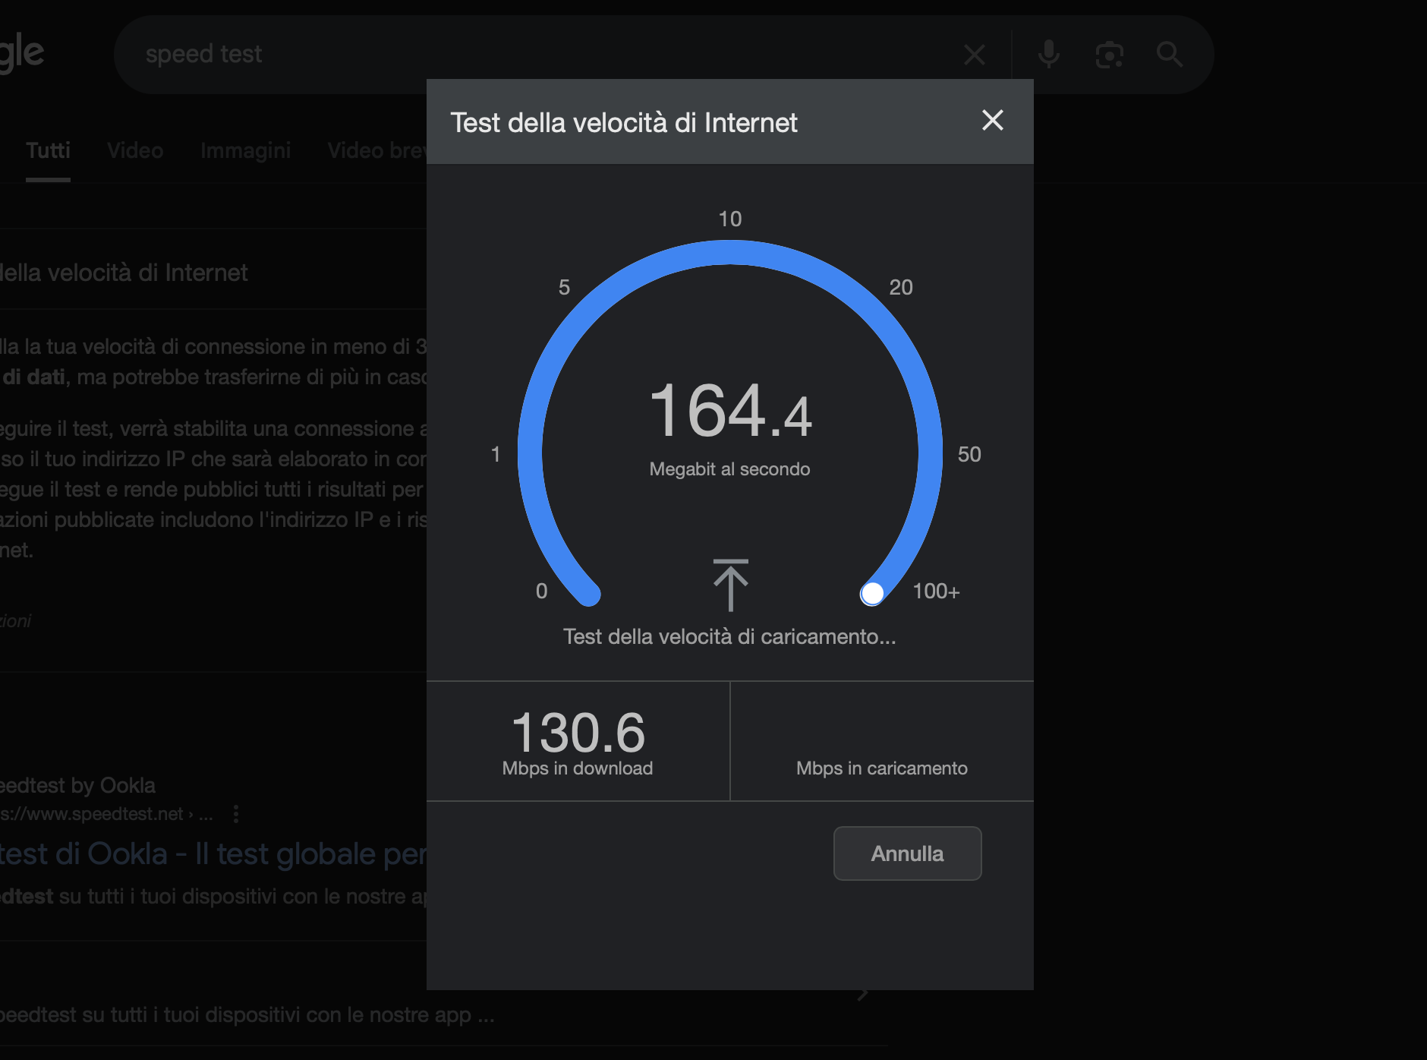Screen dimensions: 1427x1060
Task: Click the gauge progress indicator dot at 100+
Action: 873,595
